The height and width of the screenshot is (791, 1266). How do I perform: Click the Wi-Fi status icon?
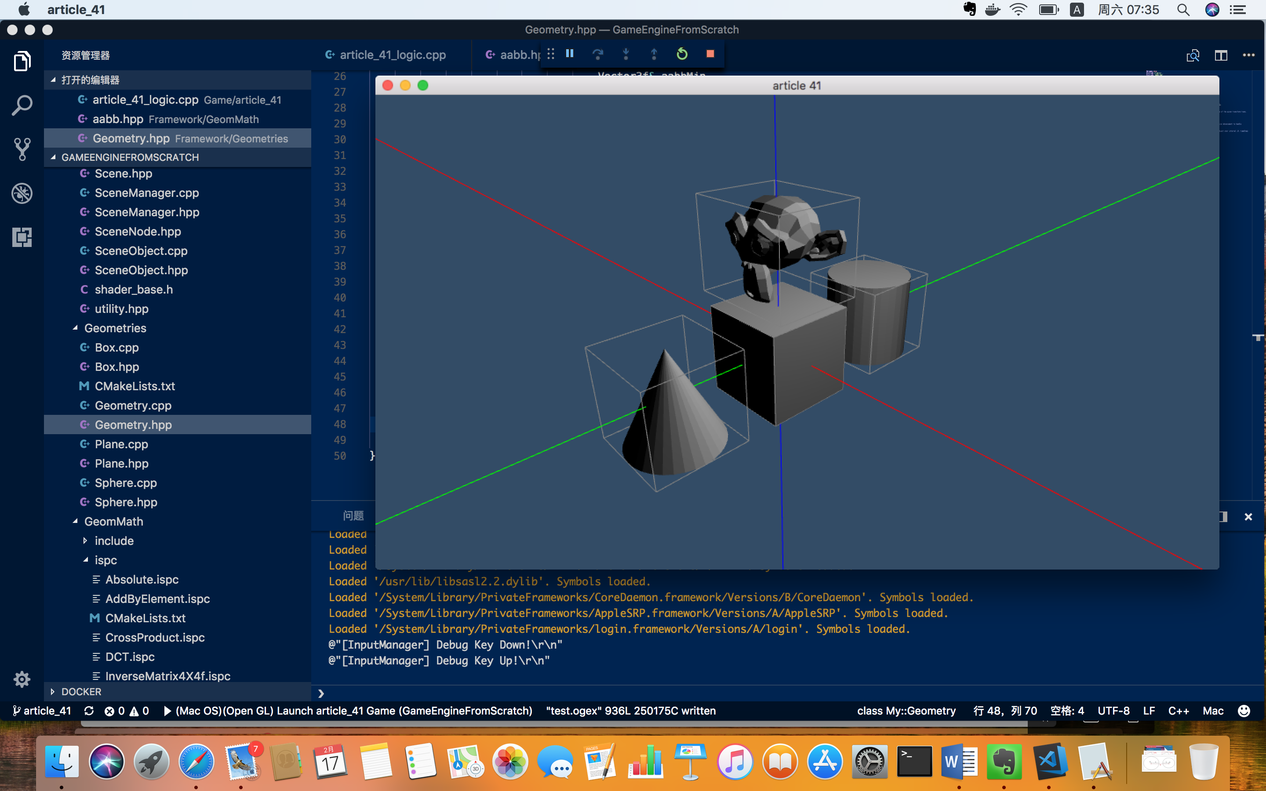click(1018, 9)
